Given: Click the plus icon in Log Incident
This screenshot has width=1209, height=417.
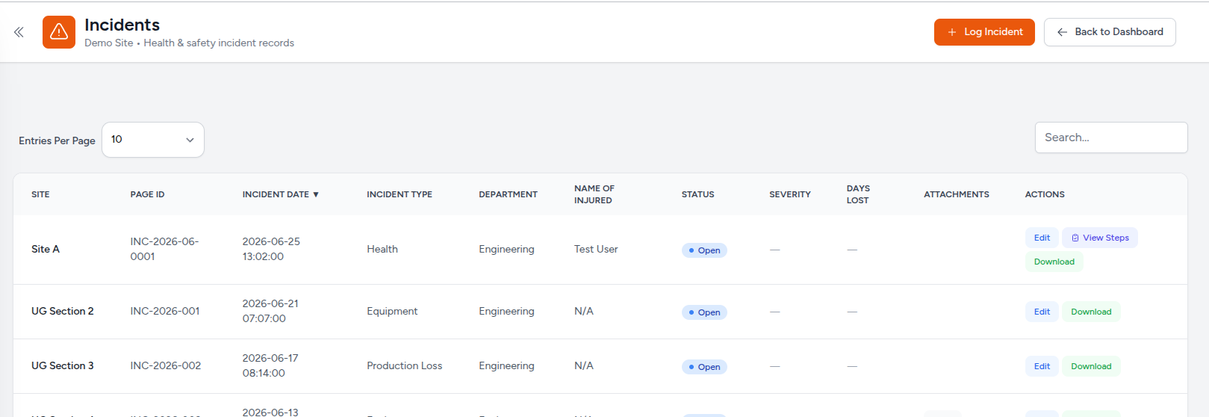Looking at the screenshot, I should coord(952,32).
